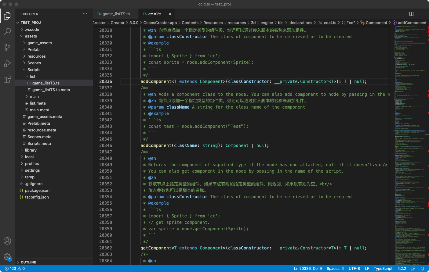Switch to the game_listTS.ts tab
The image size is (429, 272).
point(116,14)
